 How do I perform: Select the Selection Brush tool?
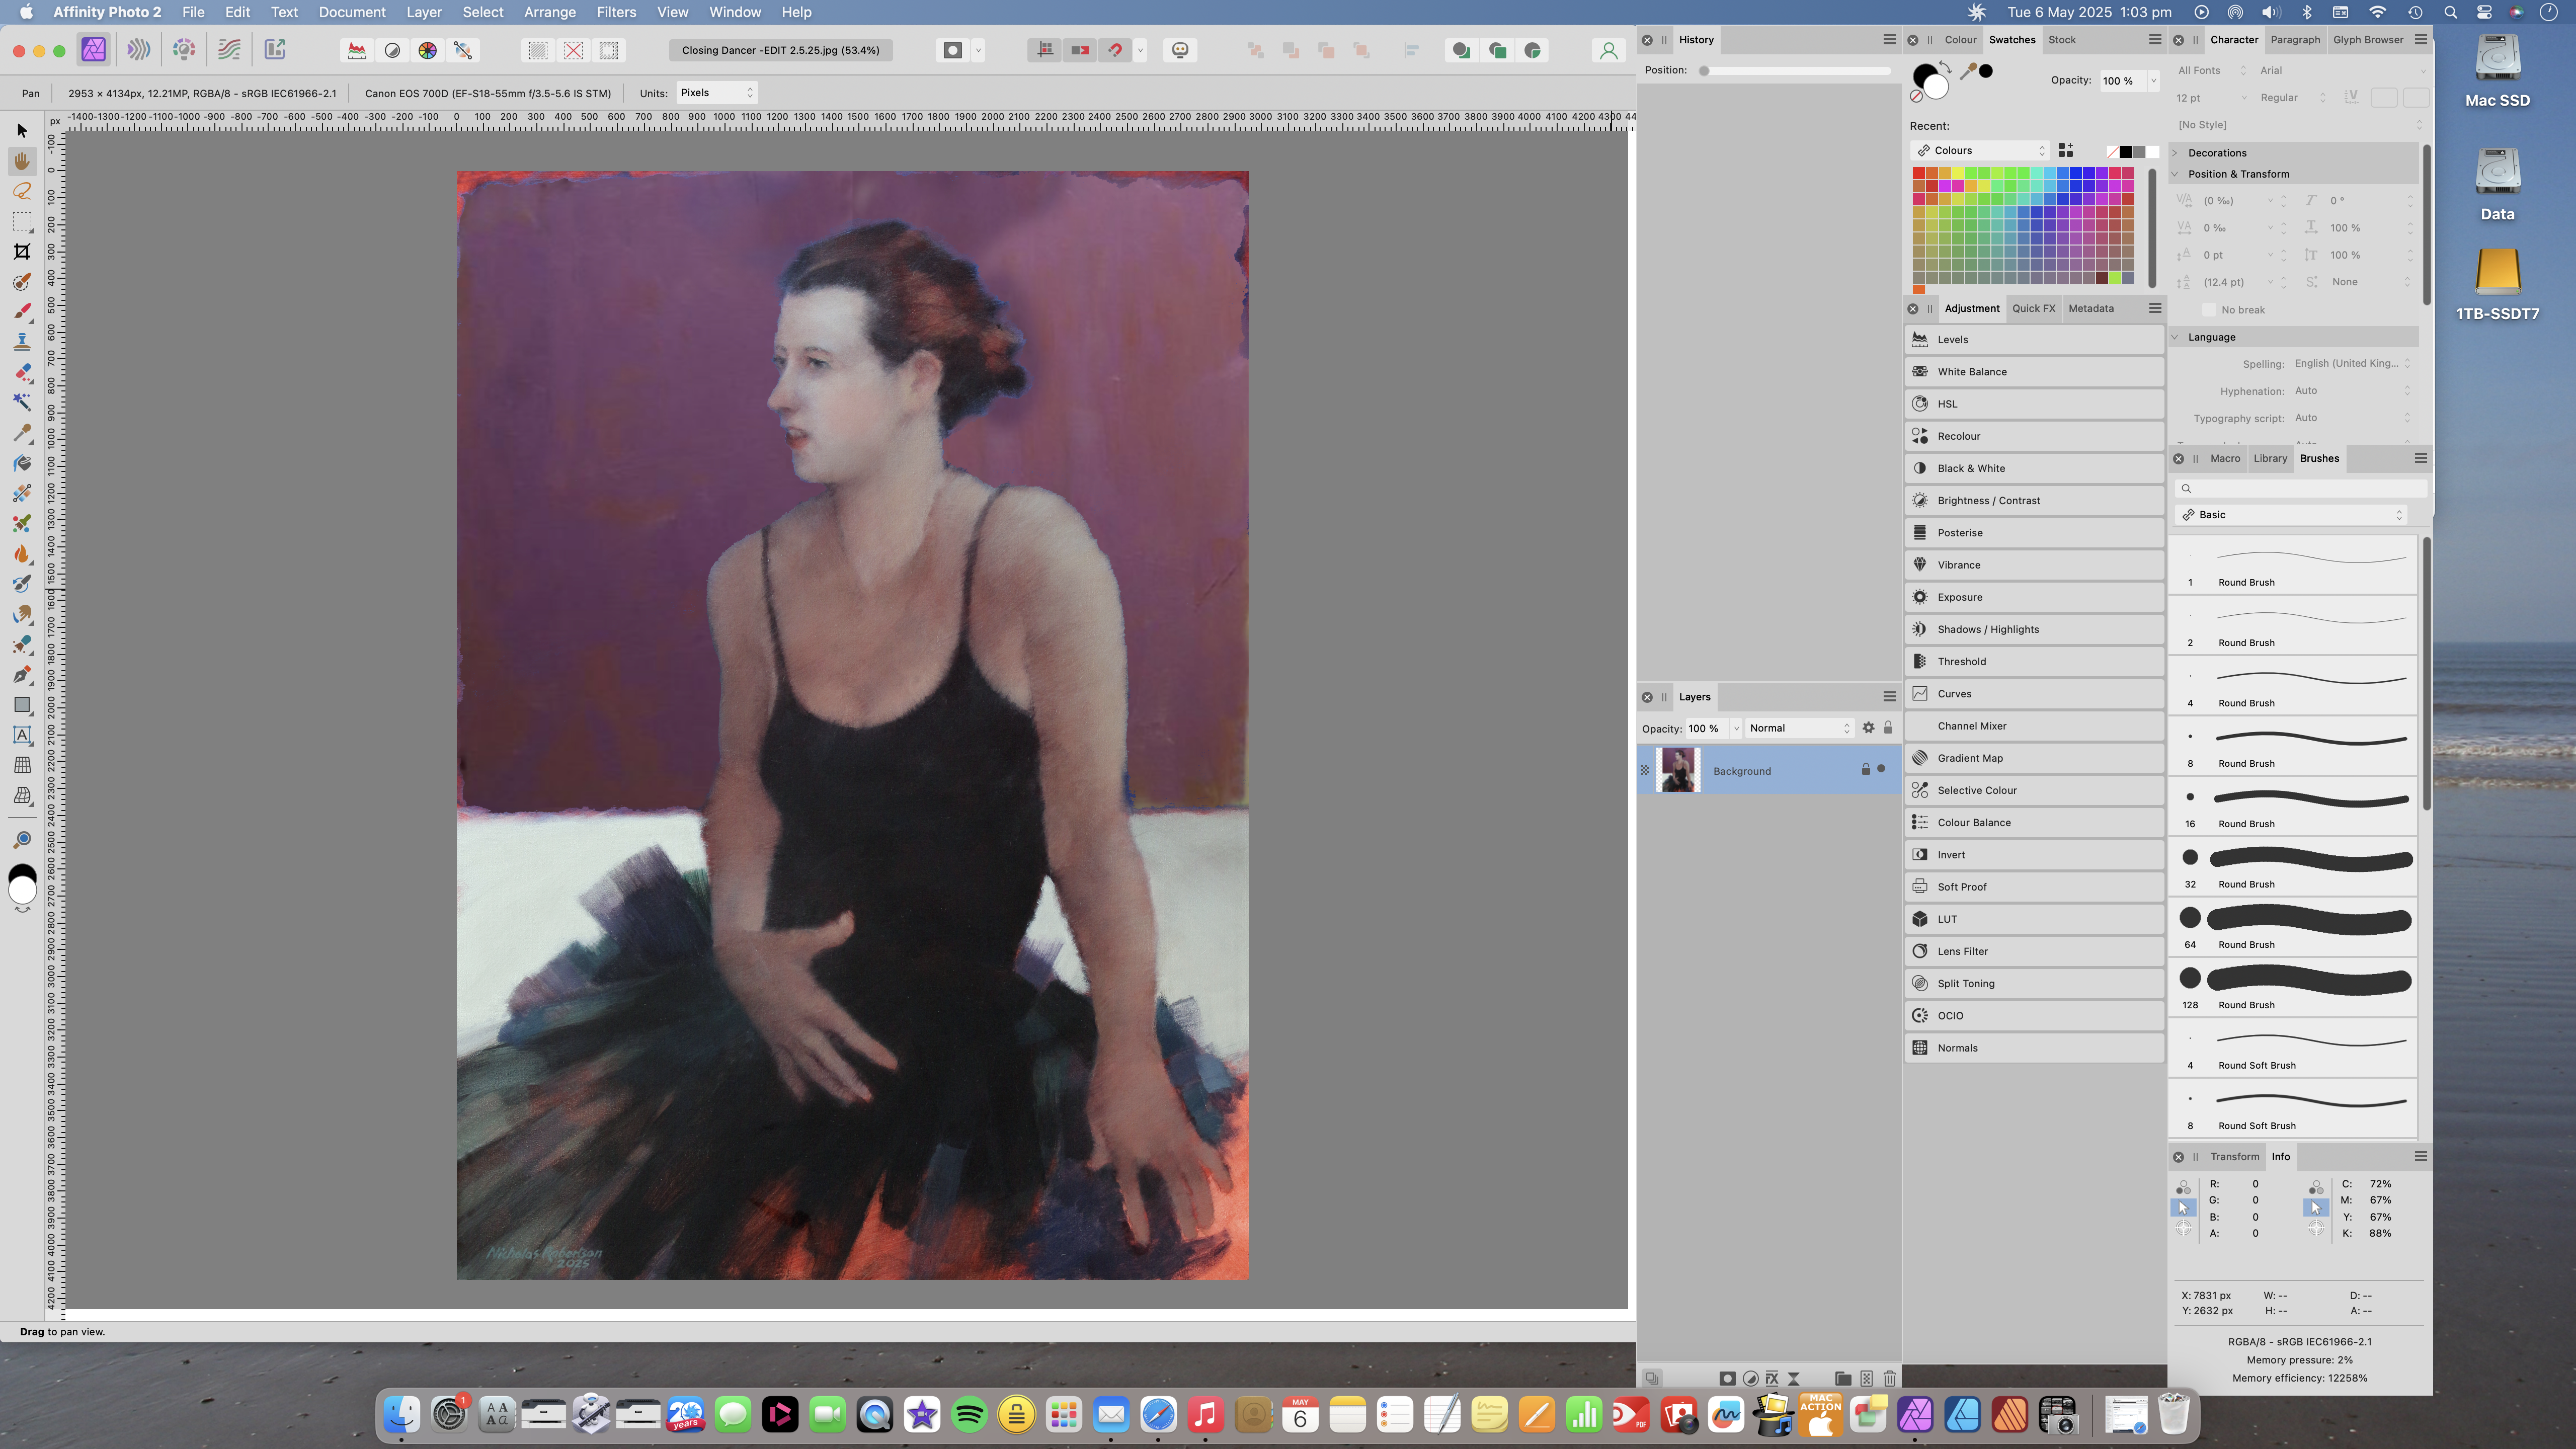(22, 282)
